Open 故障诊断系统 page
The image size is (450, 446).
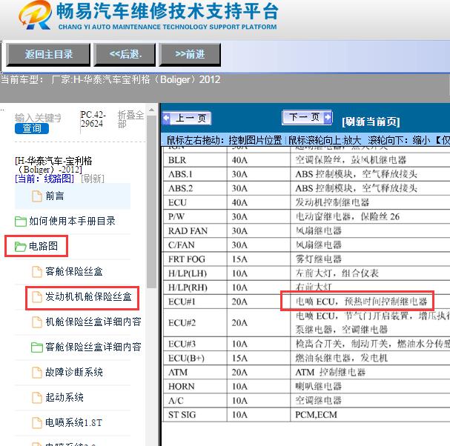pos(74,373)
